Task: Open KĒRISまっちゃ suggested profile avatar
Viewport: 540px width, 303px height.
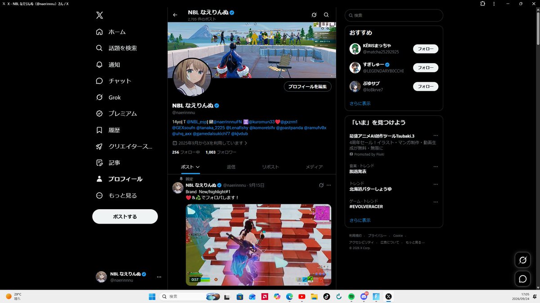Action: (x=355, y=49)
